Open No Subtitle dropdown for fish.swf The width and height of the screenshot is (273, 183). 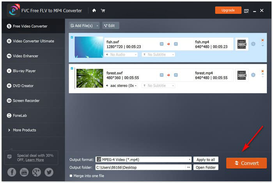tap(158, 54)
